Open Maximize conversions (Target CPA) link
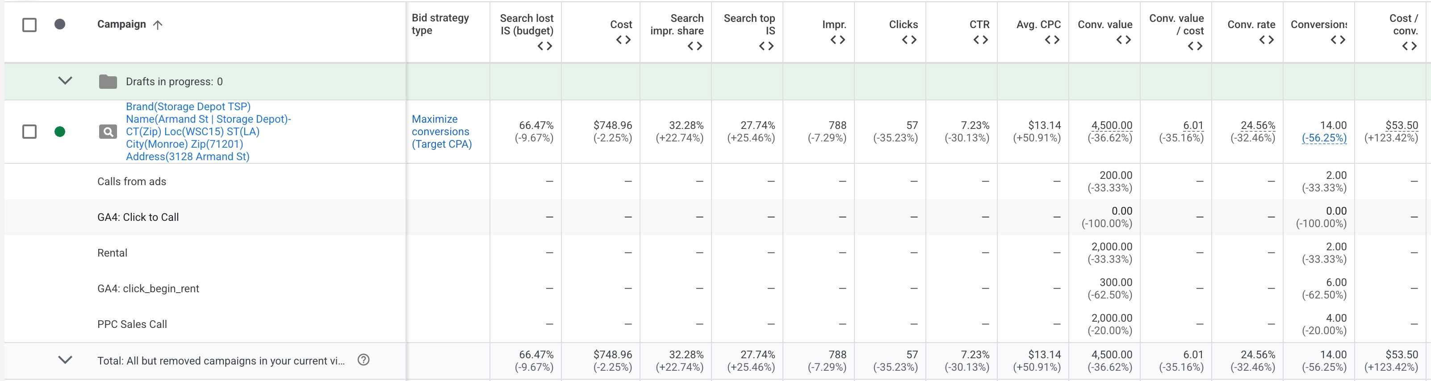Viewport: 1431px width, 381px height. coord(441,132)
